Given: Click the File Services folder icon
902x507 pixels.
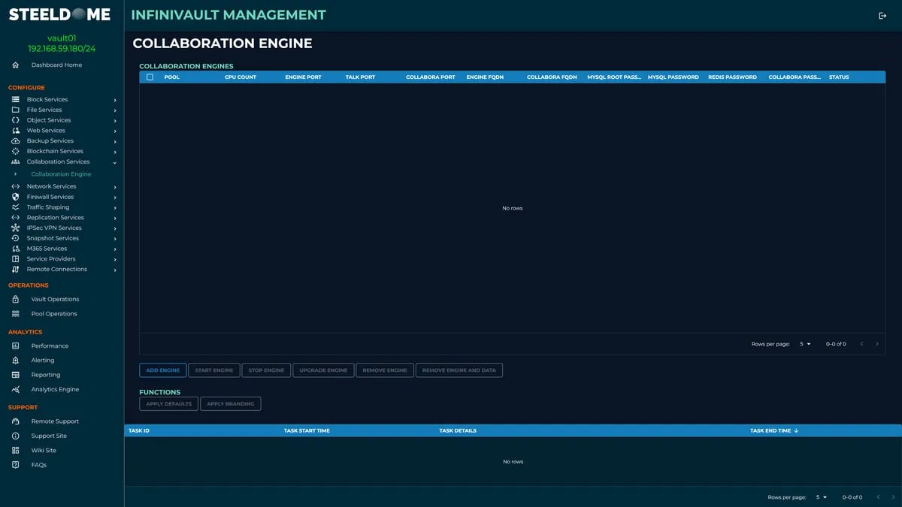Looking at the screenshot, I should pyautogui.click(x=17, y=109).
